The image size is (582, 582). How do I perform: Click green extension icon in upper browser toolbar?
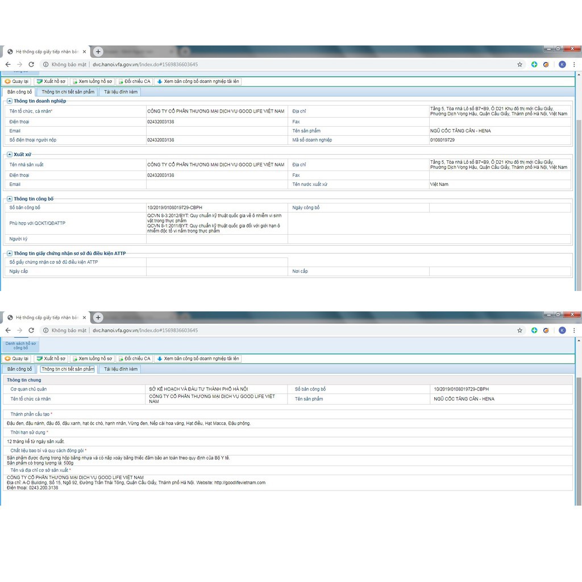(x=534, y=64)
